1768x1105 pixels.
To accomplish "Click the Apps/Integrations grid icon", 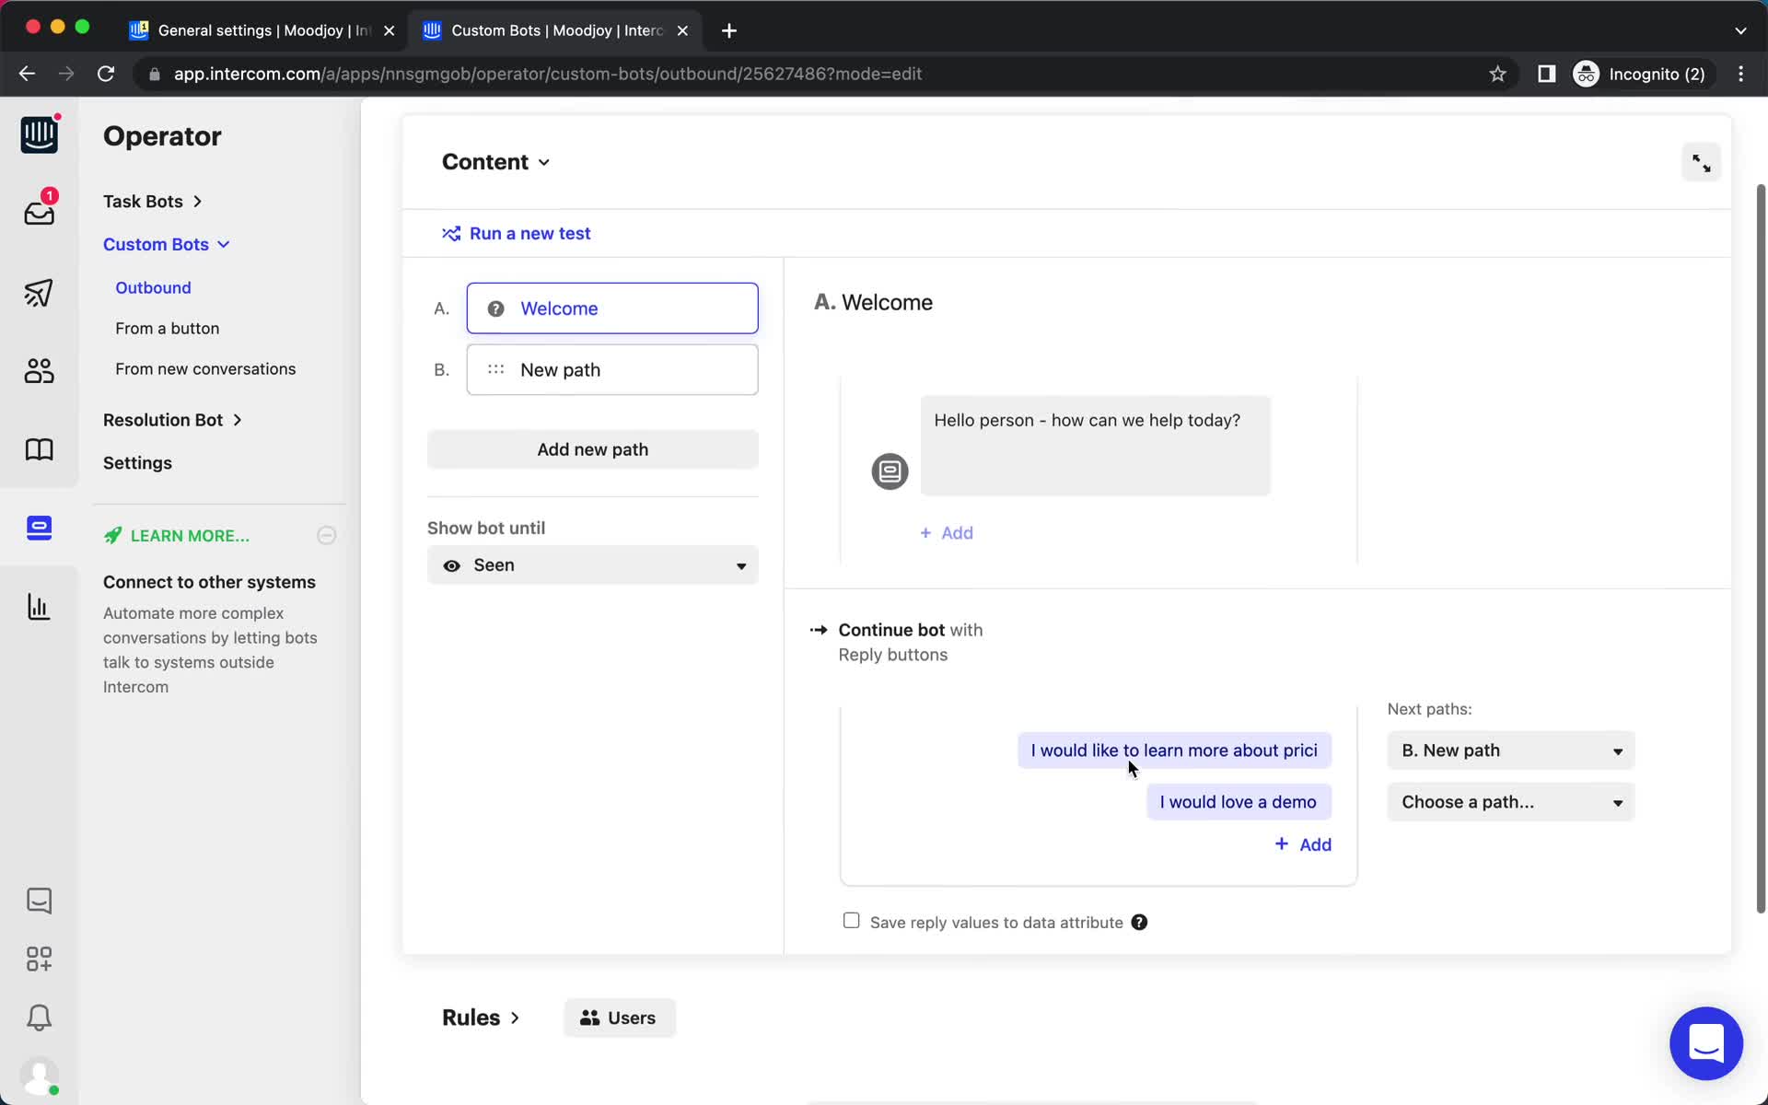I will pyautogui.click(x=38, y=959).
